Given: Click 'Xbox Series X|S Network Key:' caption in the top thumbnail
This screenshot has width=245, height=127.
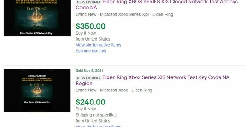Looking at the screenshot, I should [36, 33].
